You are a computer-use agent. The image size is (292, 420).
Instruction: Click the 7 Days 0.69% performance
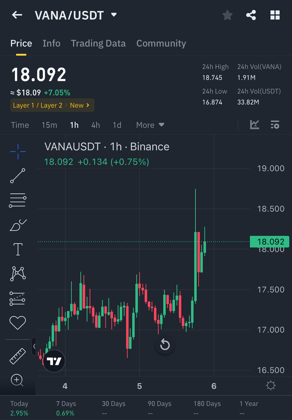pos(66,408)
